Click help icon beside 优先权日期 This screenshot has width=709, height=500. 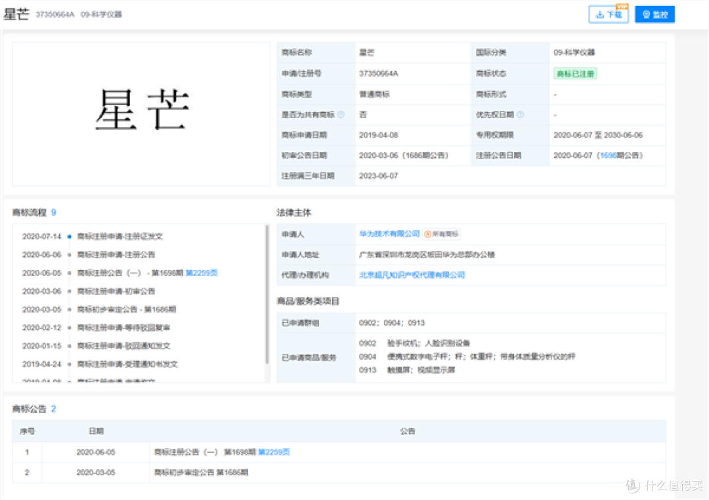(x=520, y=115)
